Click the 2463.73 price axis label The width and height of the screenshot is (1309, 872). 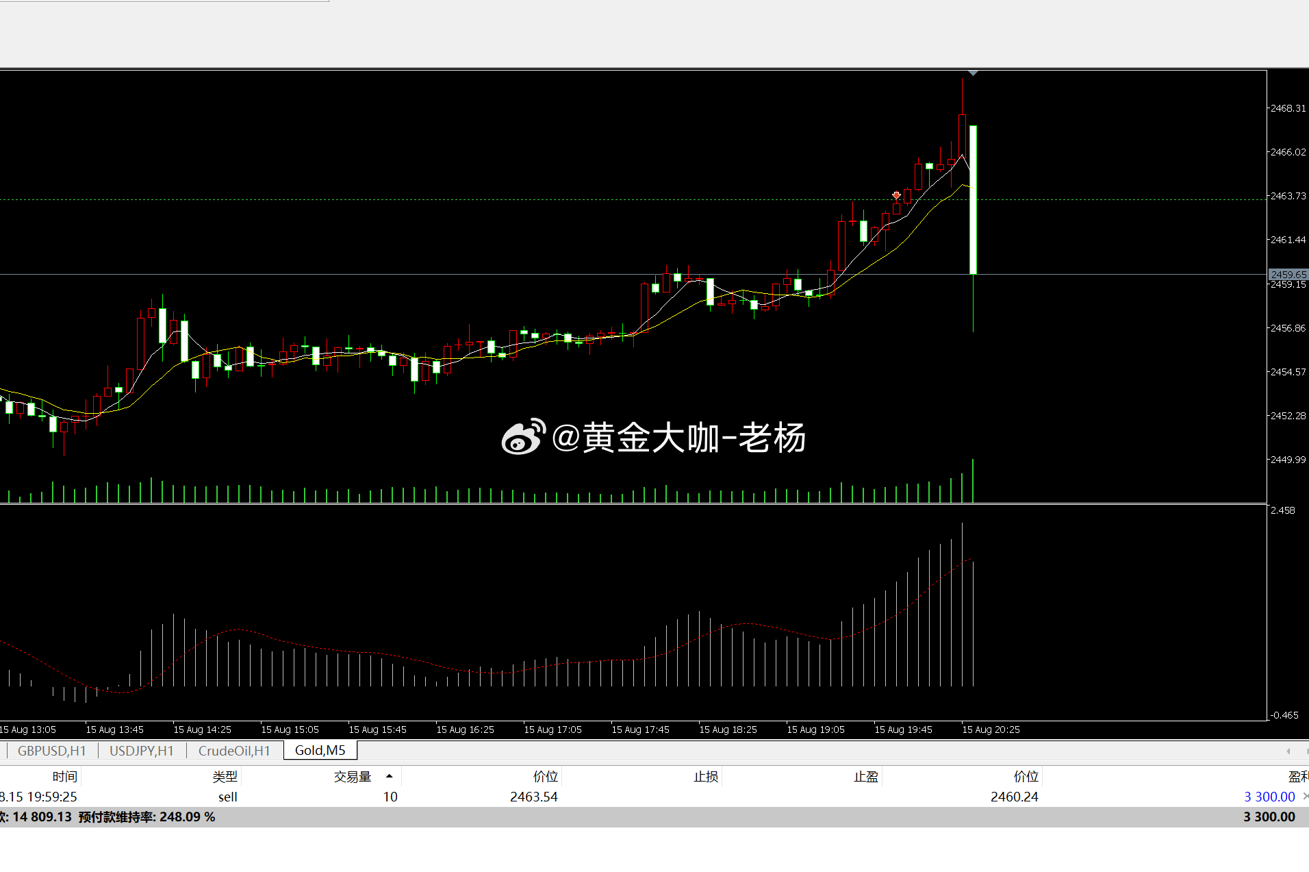point(1288,196)
